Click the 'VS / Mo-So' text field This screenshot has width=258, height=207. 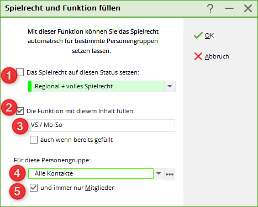point(101,125)
